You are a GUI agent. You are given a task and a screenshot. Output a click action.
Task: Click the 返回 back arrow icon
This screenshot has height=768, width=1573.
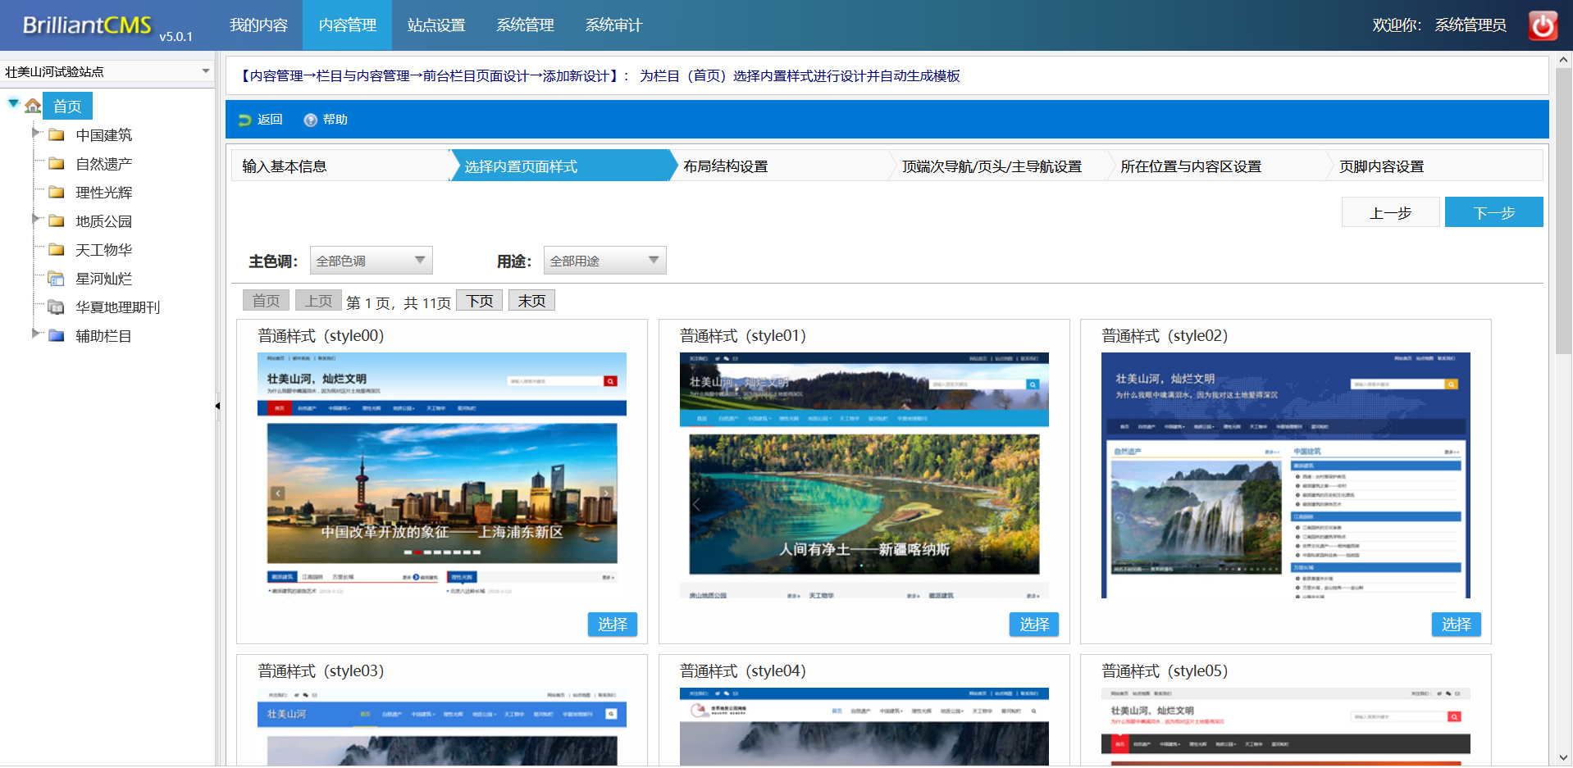coord(244,120)
